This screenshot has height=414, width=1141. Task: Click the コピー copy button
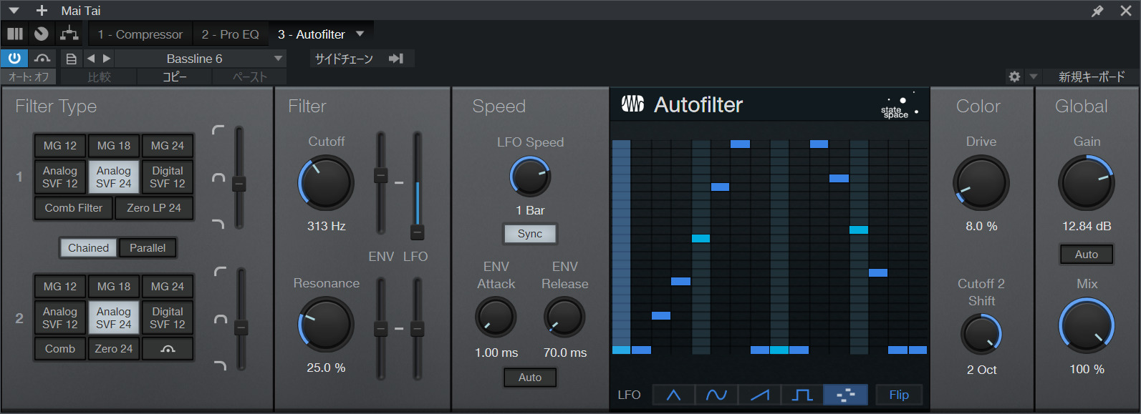coord(174,77)
